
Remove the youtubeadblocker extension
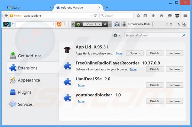tap(174, 101)
